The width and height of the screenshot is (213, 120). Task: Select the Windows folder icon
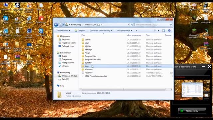[x=83, y=69]
